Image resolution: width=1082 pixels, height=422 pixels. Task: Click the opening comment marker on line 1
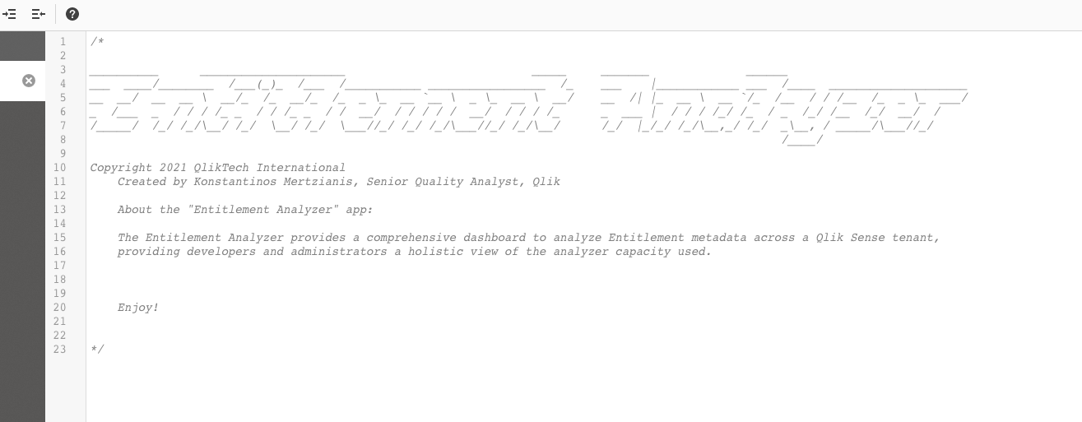[x=97, y=42]
